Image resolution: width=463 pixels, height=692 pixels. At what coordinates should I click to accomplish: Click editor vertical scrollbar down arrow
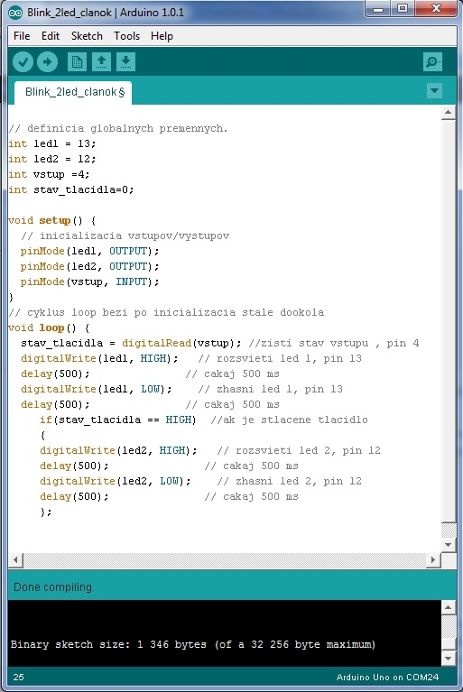448,545
